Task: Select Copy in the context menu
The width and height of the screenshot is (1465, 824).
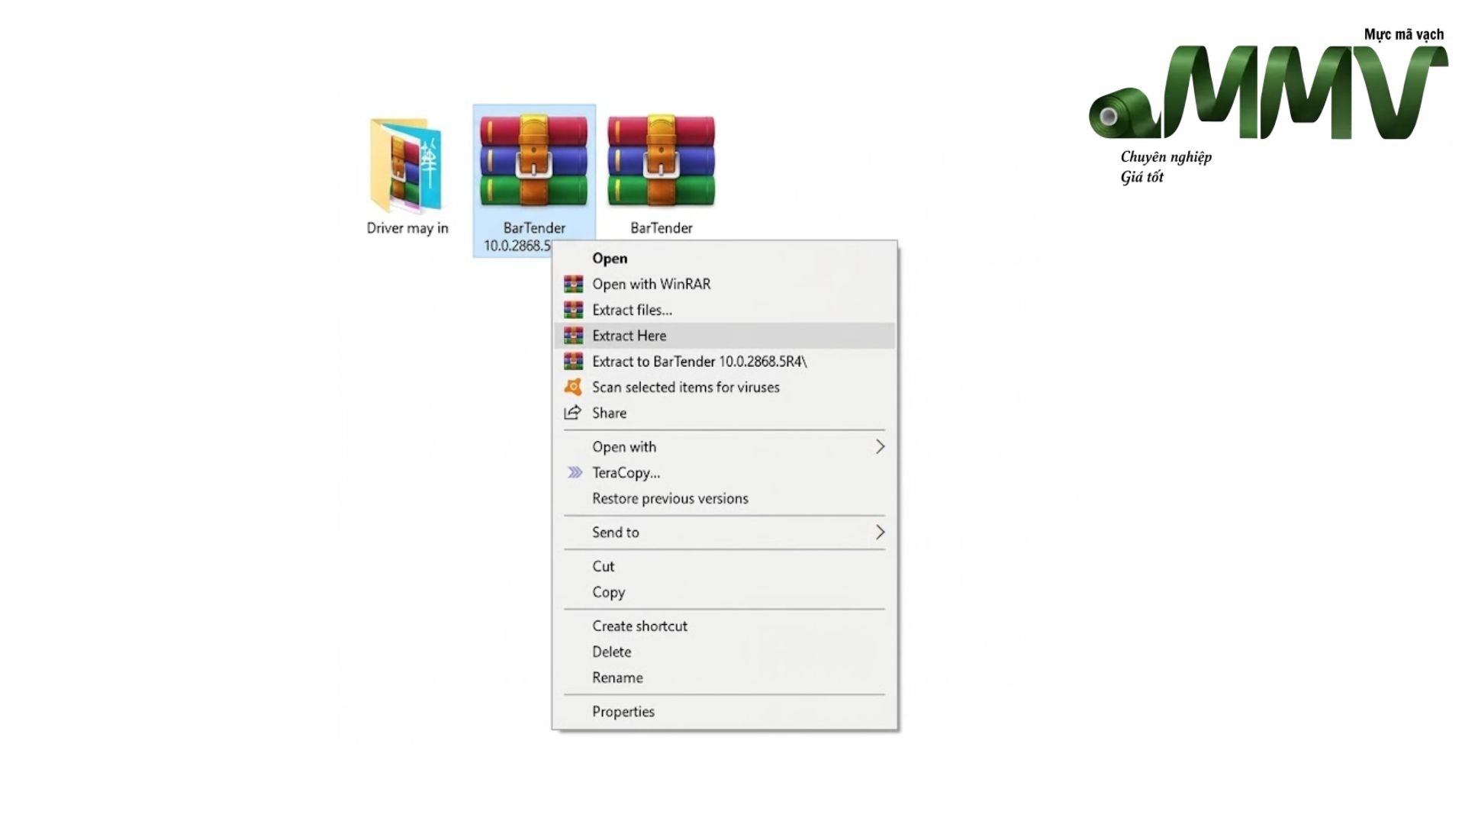Action: (724, 593)
